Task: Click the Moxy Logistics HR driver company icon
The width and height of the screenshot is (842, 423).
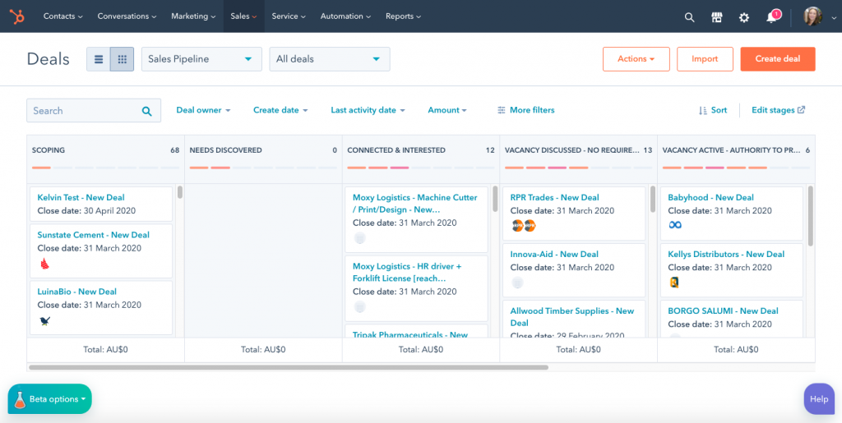Action: click(x=360, y=306)
